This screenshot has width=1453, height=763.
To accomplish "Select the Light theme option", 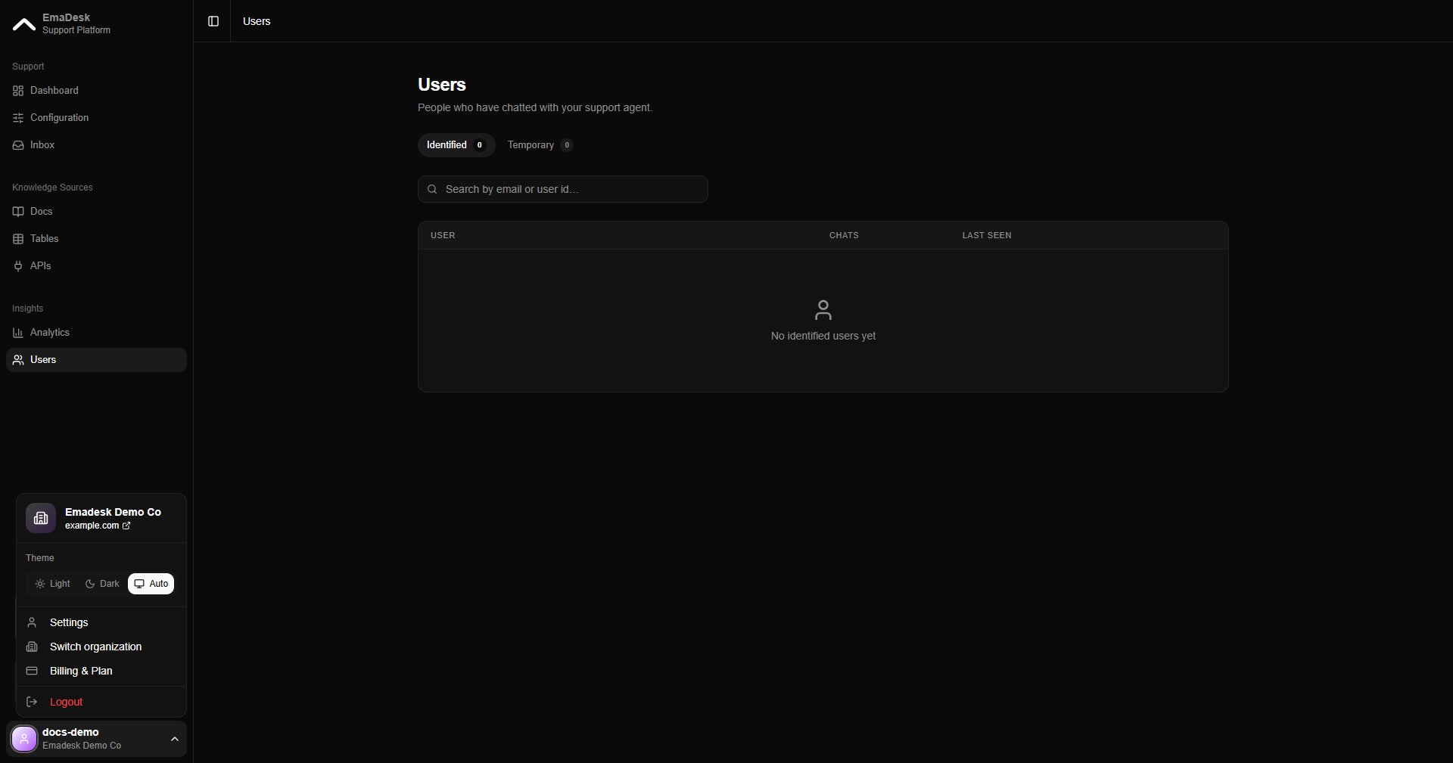I will point(52,584).
